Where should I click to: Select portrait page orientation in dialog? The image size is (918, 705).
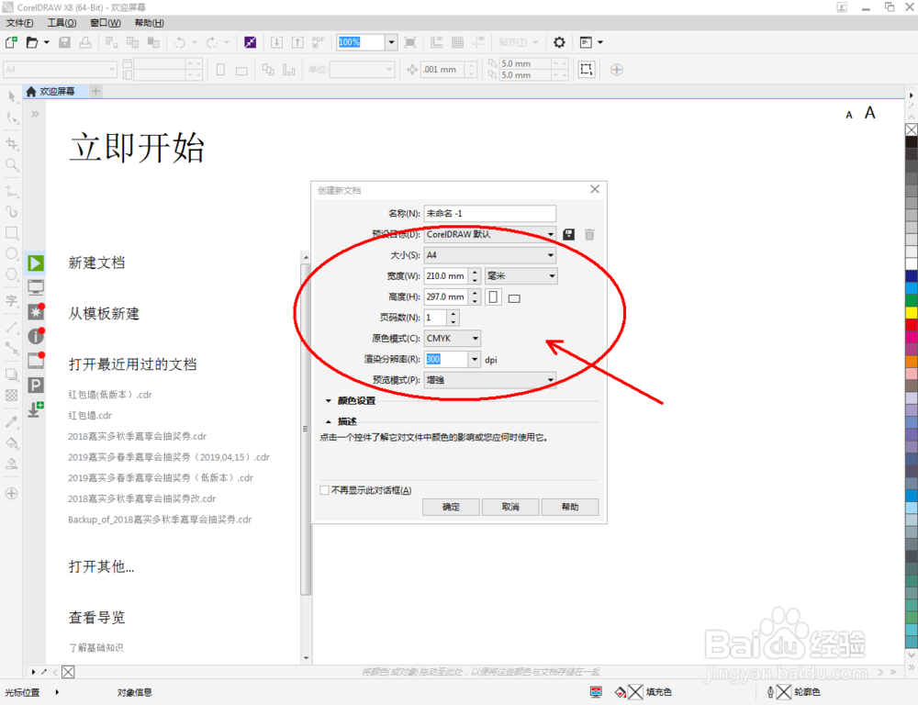click(494, 297)
